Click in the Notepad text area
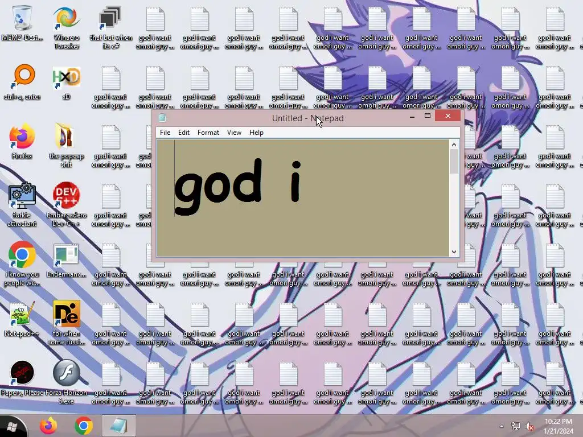The width and height of the screenshot is (583, 437). [303, 197]
